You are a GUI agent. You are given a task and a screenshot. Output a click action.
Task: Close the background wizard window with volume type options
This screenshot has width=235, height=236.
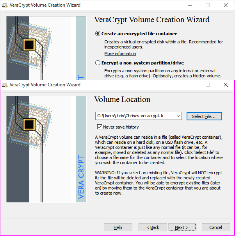[226, 5]
